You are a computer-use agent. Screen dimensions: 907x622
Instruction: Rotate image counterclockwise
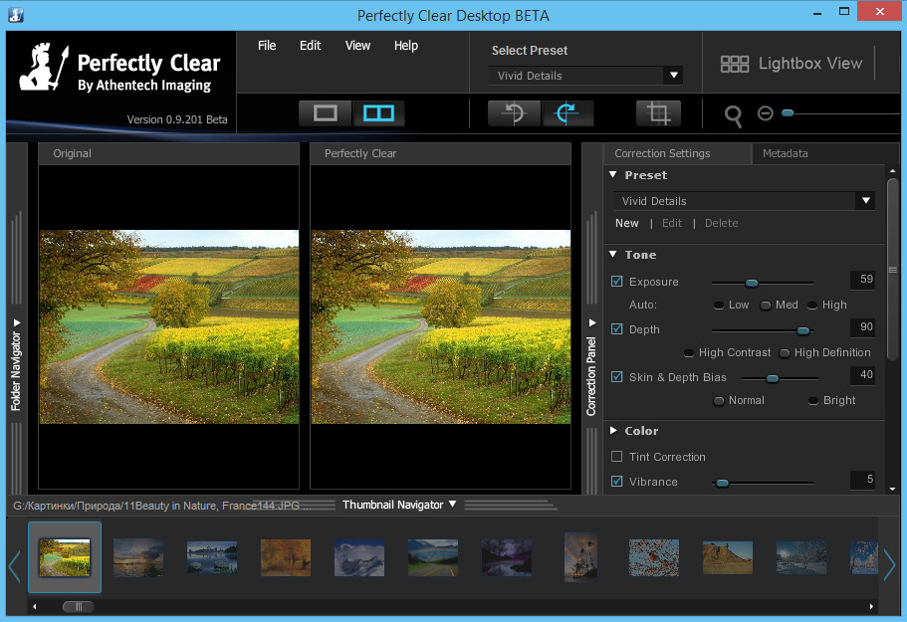514,113
